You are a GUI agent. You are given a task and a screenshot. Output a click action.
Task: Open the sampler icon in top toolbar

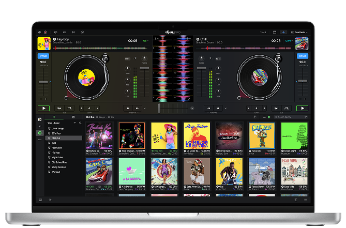pyautogui.click(x=82, y=32)
